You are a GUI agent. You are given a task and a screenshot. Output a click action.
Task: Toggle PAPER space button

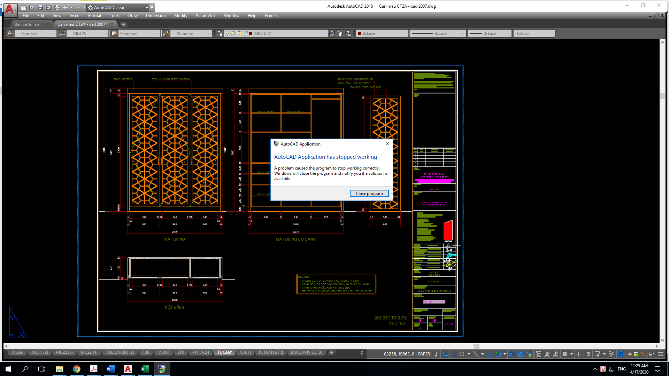click(x=424, y=354)
